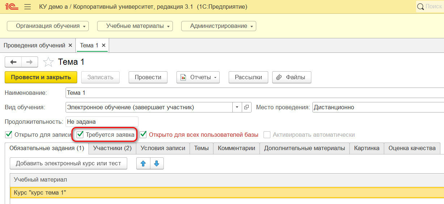444x204 pixels.
Task: Open the hamburger sections menu
Action: click(27, 7)
